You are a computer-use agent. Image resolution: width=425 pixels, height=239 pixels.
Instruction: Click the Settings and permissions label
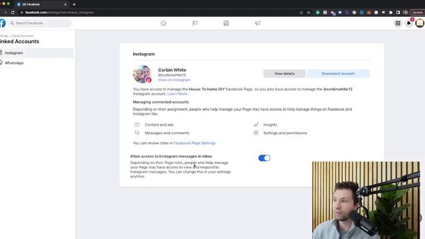click(x=286, y=133)
